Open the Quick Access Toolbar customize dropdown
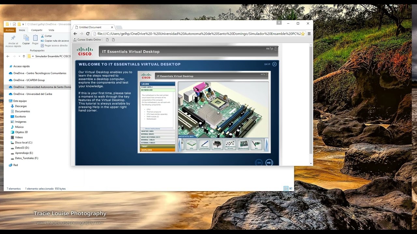417x234 pixels. coord(23,24)
